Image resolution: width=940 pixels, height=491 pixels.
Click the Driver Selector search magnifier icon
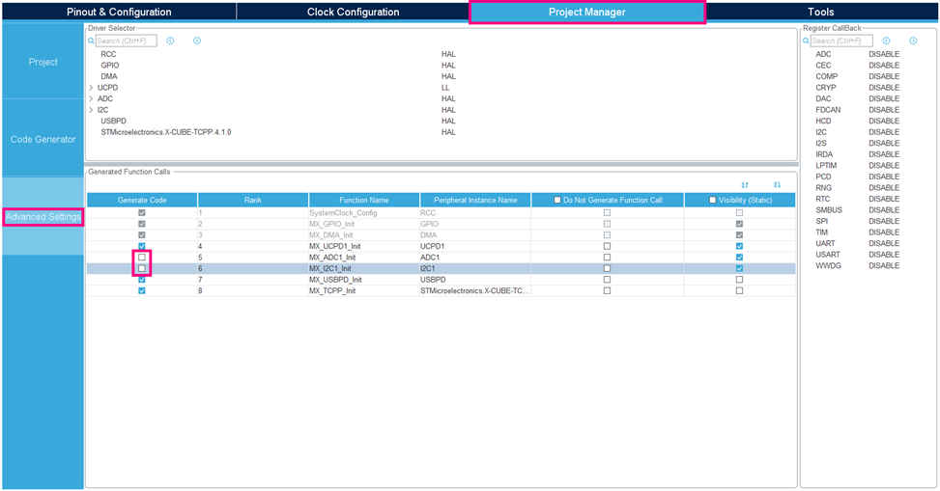pos(91,41)
